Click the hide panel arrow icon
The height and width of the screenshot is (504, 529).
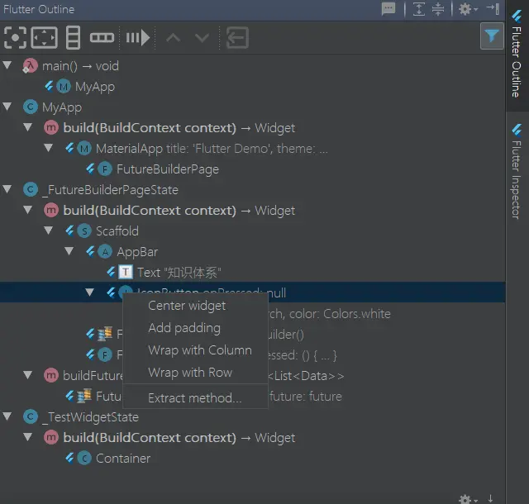(493, 9)
